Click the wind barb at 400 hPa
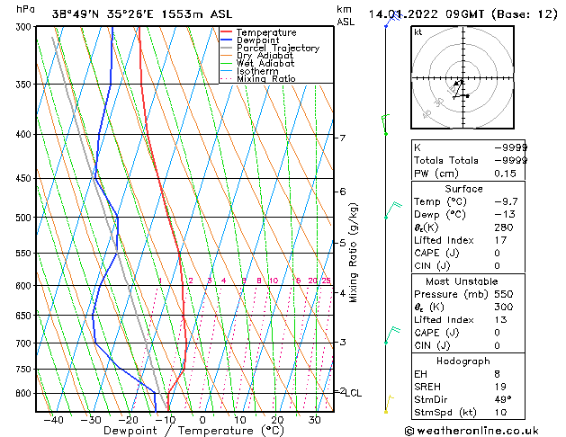 pyautogui.click(x=386, y=125)
